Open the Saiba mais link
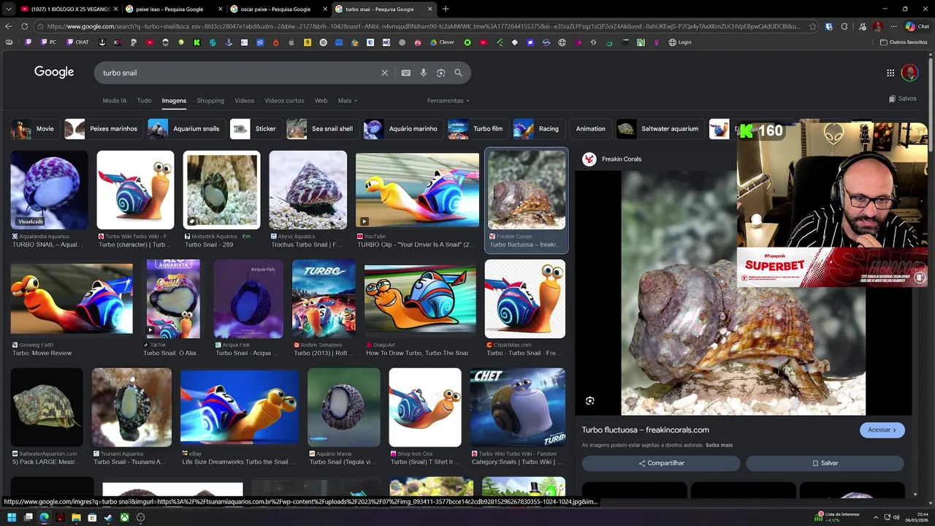The image size is (935, 526). click(719, 445)
